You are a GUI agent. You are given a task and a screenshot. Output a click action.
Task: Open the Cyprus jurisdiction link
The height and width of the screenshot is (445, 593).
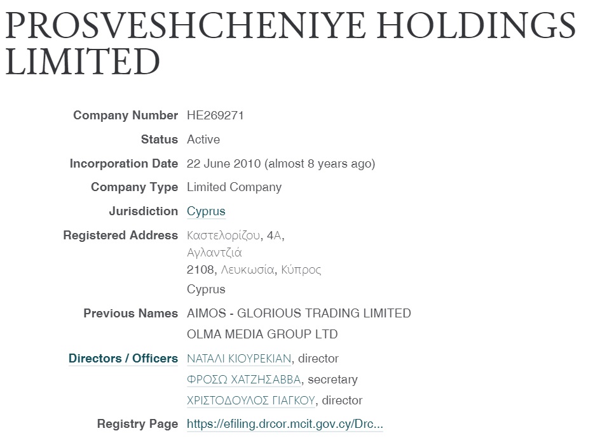[x=206, y=211]
